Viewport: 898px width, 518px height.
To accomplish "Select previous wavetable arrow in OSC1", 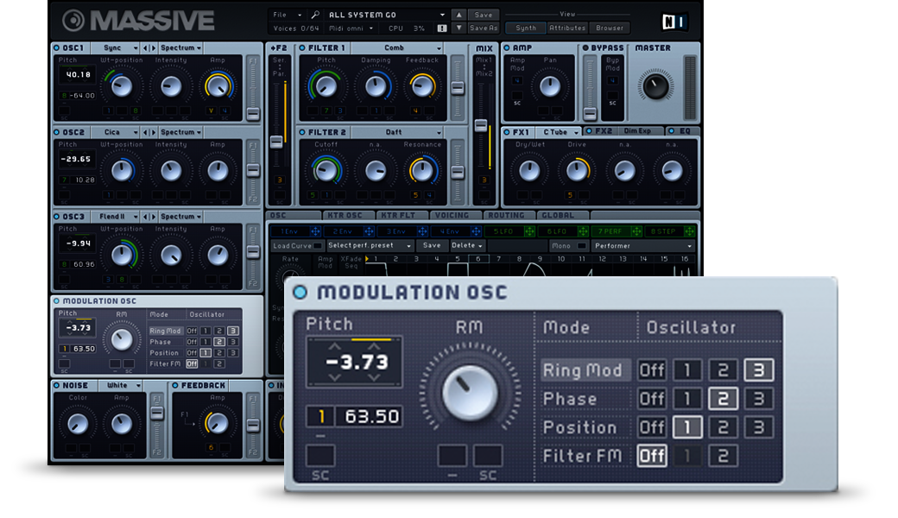I will pyautogui.click(x=145, y=48).
